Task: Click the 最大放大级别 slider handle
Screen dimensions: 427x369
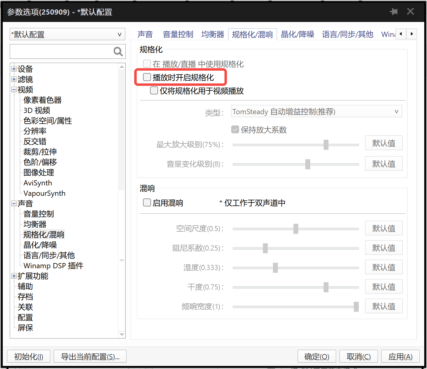Action: [326, 145]
